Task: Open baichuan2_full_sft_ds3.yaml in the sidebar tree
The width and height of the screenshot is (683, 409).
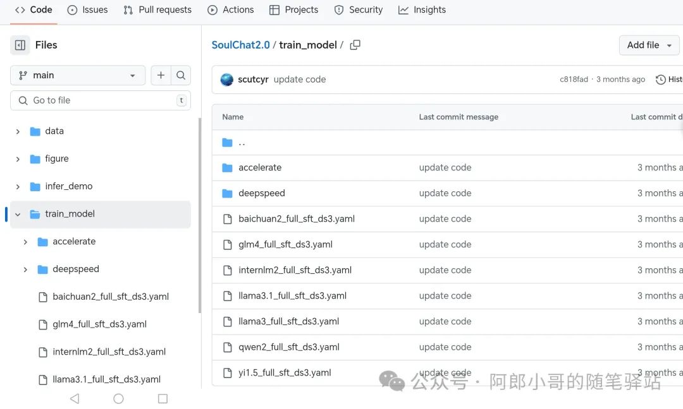Action: 111,297
